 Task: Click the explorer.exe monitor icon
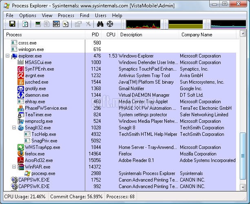14,56
